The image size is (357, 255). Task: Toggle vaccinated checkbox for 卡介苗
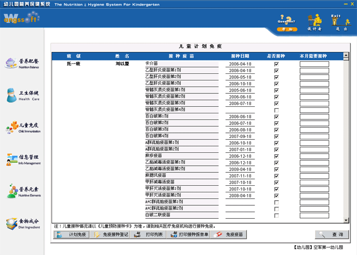277,64
